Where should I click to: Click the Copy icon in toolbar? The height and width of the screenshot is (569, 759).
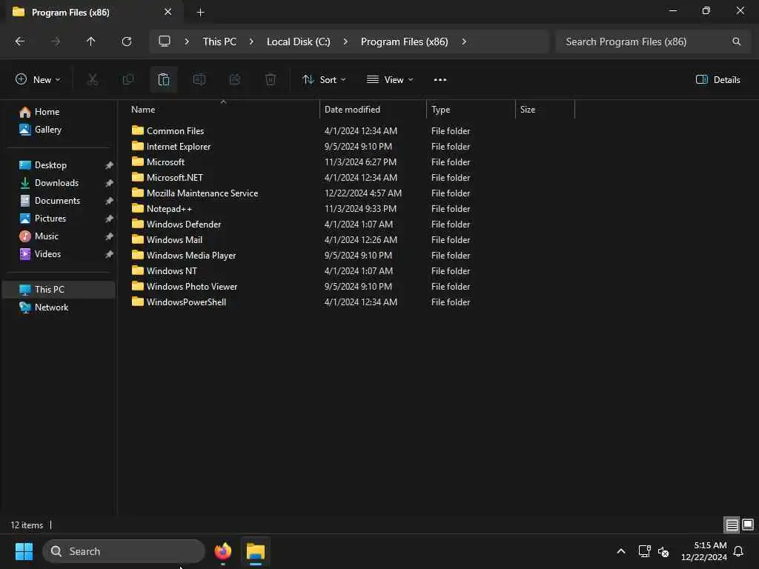pos(127,79)
